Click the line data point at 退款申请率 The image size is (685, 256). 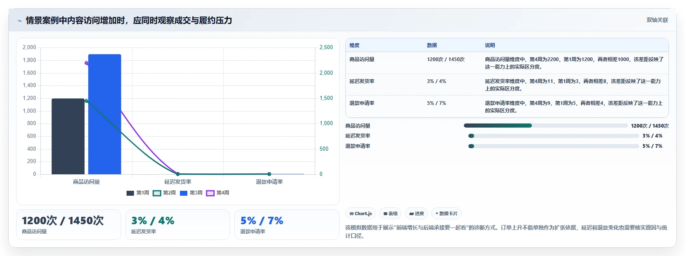coord(269,174)
